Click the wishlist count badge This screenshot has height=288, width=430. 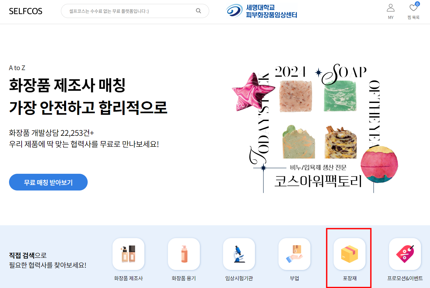pos(417,4)
